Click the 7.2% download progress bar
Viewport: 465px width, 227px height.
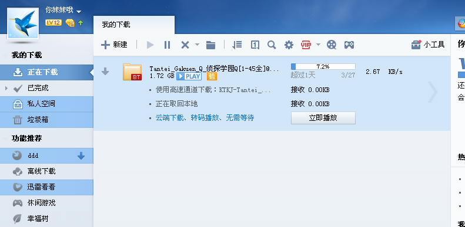323,67
